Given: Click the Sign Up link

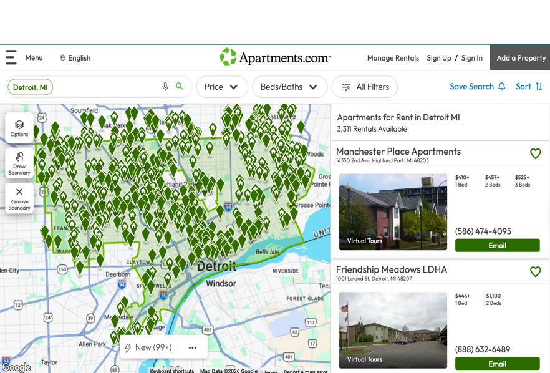Looking at the screenshot, I should pyautogui.click(x=439, y=58).
